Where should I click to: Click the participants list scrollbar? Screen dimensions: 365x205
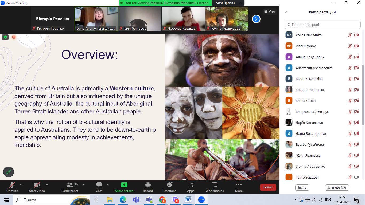click(363, 95)
